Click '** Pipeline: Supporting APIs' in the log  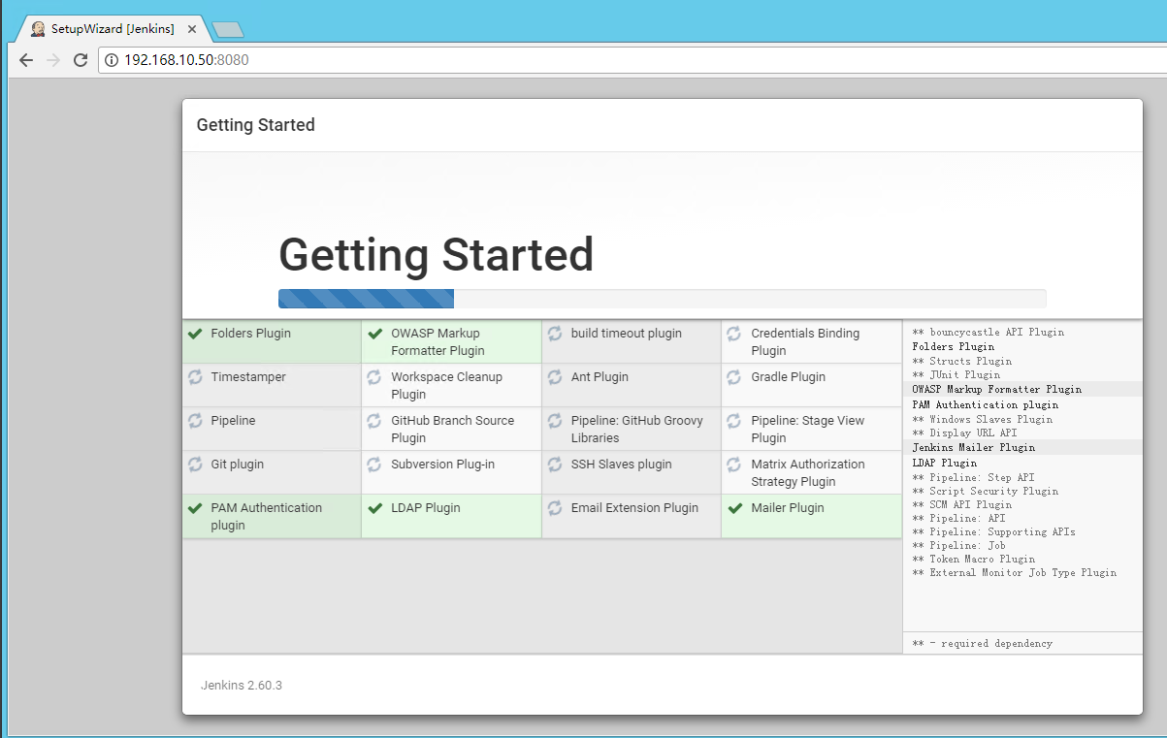(994, 532)
